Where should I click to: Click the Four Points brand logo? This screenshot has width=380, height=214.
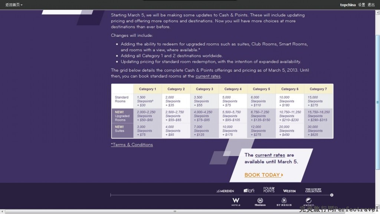click(269, 190)
